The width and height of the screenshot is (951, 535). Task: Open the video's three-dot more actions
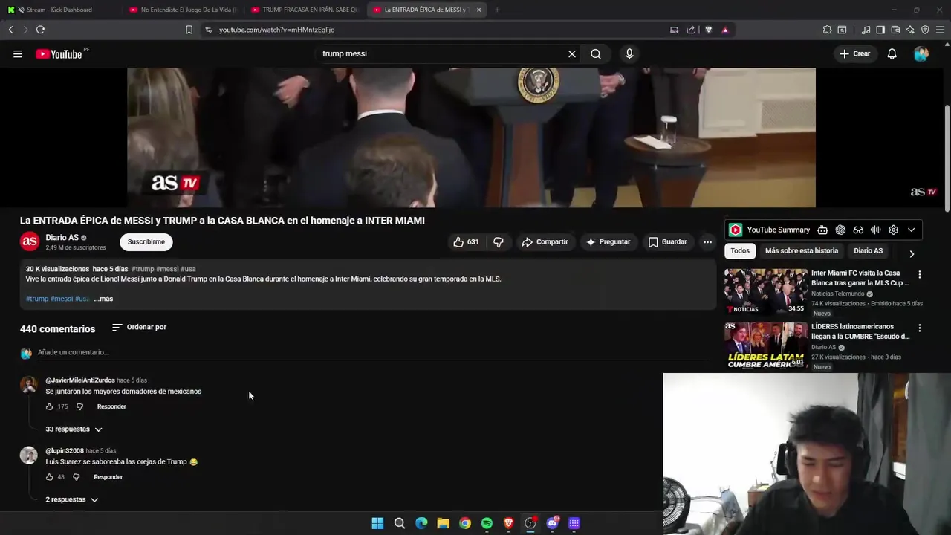(x=707, y=241)
